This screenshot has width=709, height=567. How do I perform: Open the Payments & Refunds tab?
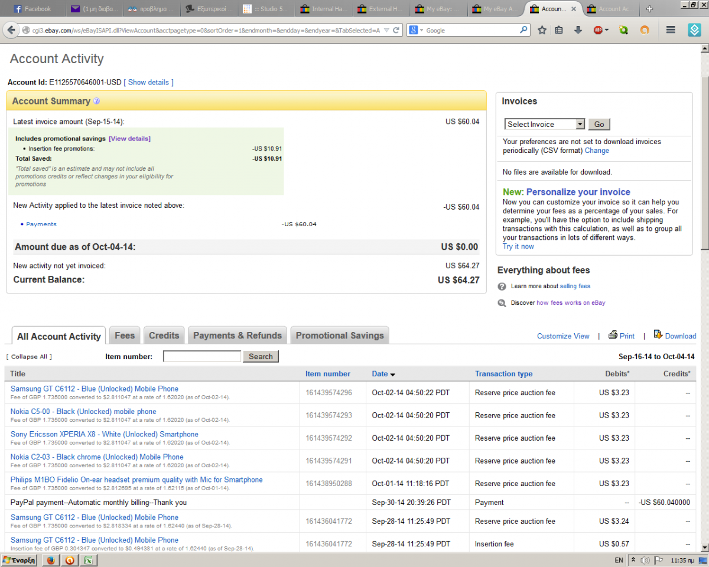coord(238,335)
